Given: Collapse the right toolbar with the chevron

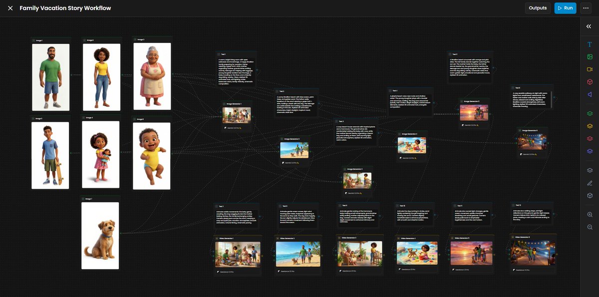Looking at the screenshot, I should click(588, 26).
